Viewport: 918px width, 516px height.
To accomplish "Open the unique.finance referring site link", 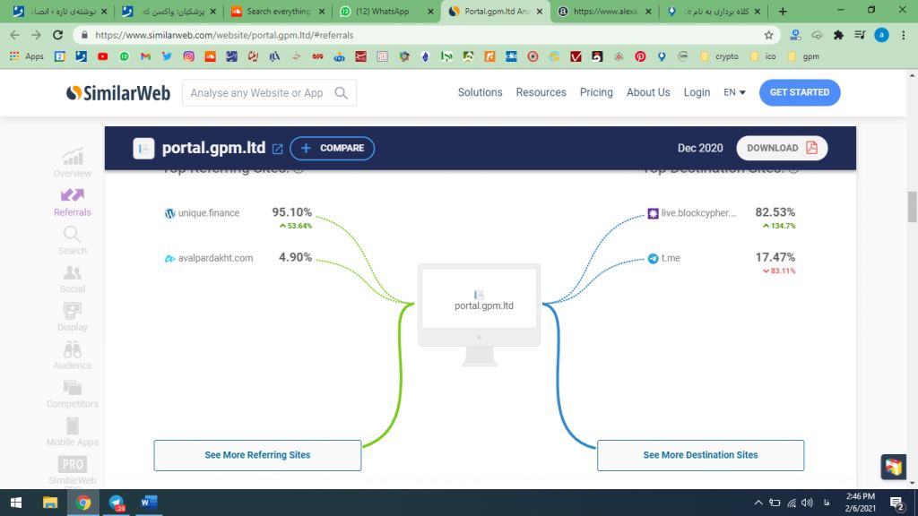I will coord(208,213).
